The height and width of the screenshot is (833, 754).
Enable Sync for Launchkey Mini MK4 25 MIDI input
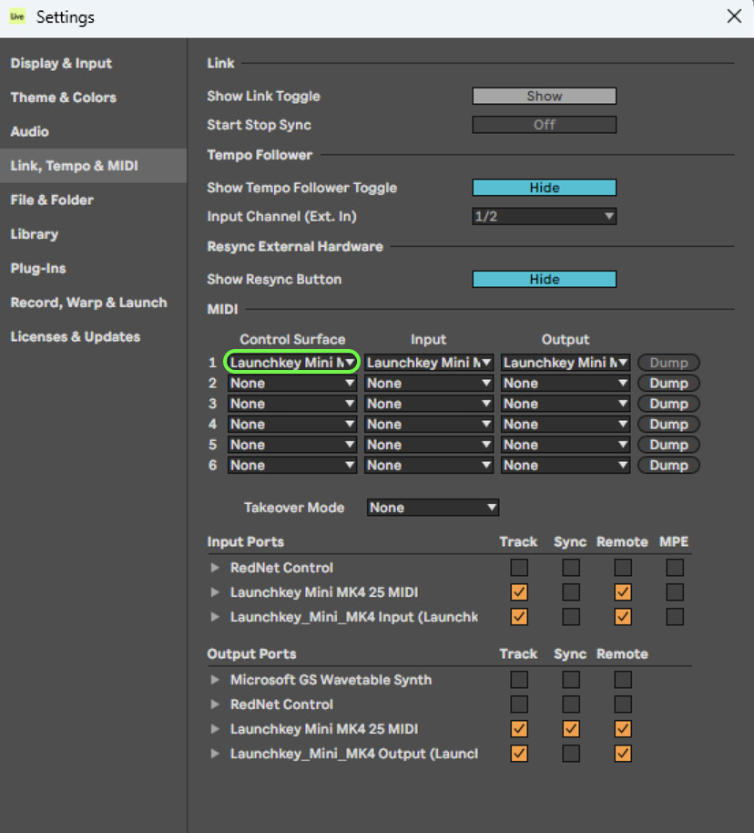[x=571, y=591]
